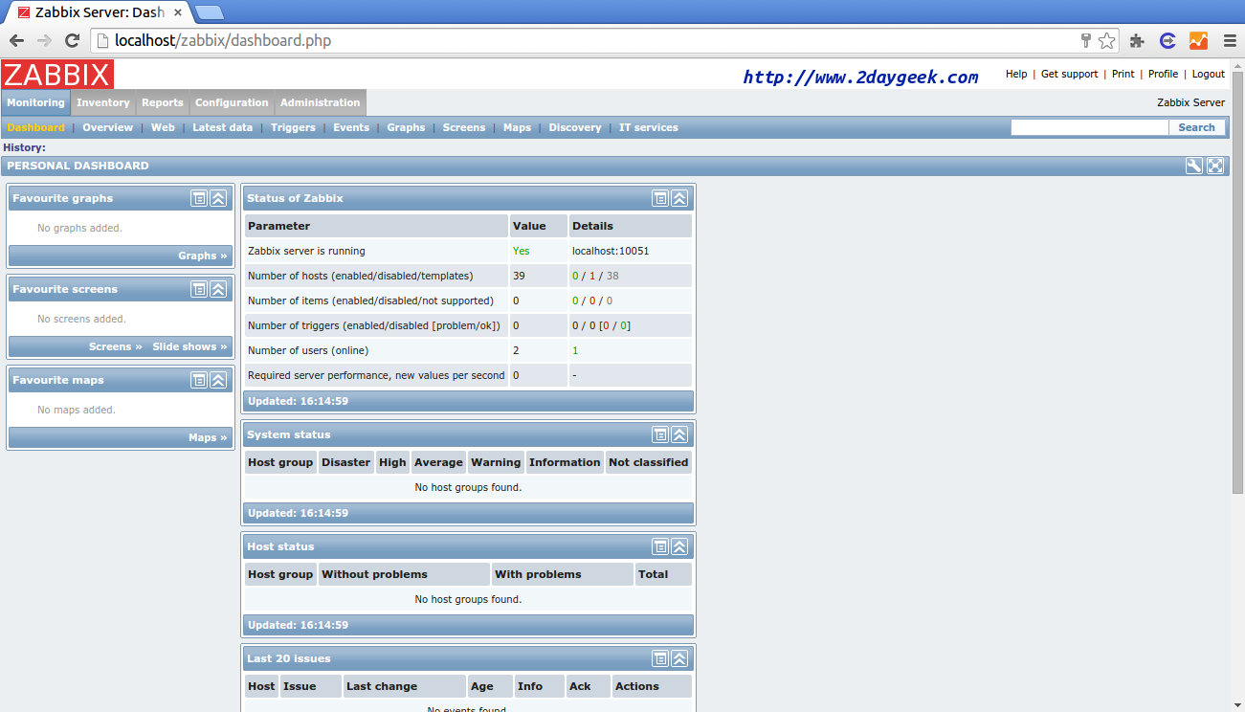Open Favourite screens widget menu icon
This screenshot has width=1245, height=712.
point(199,289)
